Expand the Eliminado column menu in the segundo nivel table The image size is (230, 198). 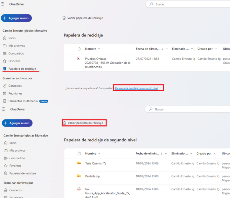click(191, 154)
